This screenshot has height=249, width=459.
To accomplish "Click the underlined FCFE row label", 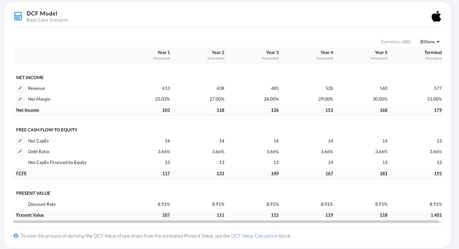I will 22,173.
